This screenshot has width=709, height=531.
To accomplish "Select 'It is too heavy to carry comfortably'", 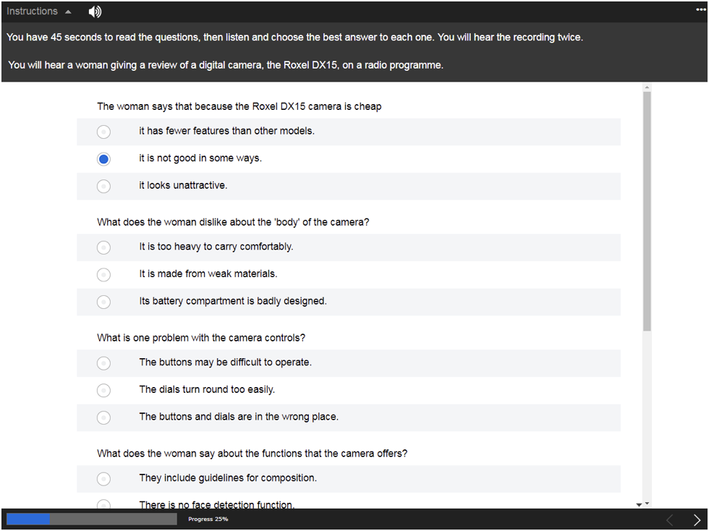I will 104,247.
